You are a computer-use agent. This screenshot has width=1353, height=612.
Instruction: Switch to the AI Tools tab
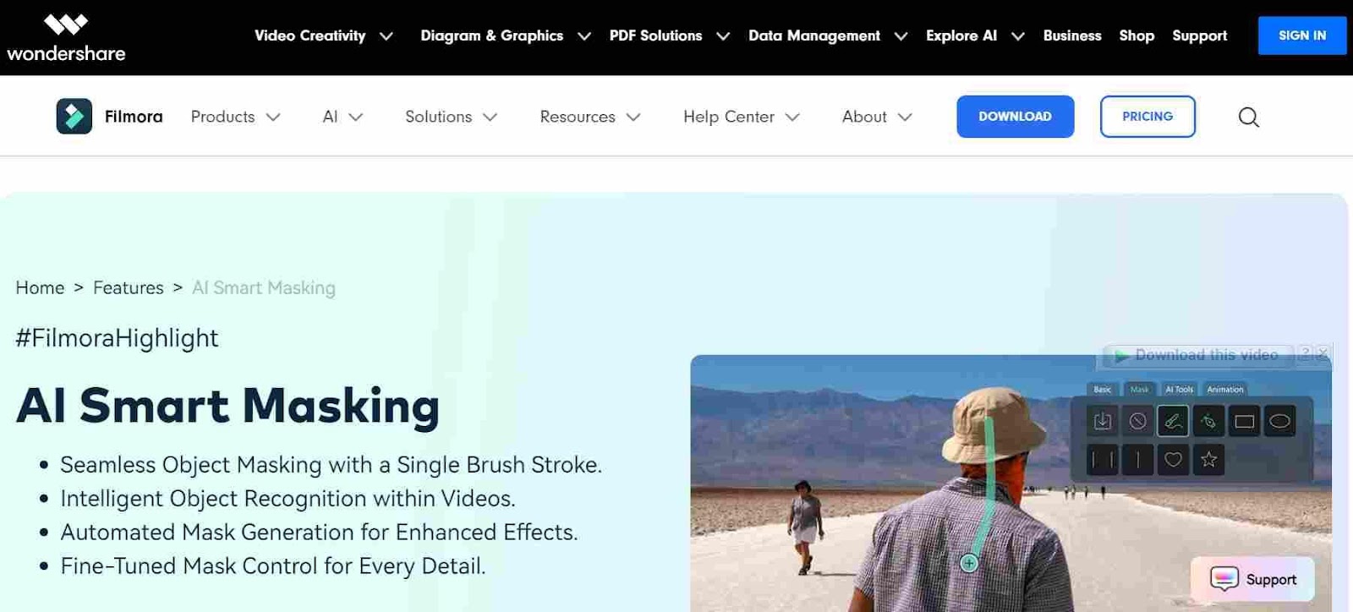tap(1179, 390)
